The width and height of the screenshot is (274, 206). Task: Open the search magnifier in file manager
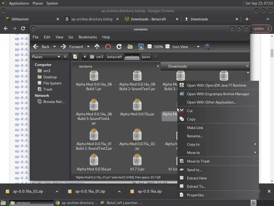[207, 47]
